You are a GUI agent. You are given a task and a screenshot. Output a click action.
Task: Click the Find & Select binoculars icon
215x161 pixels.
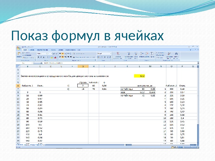[x=176, y=54]
